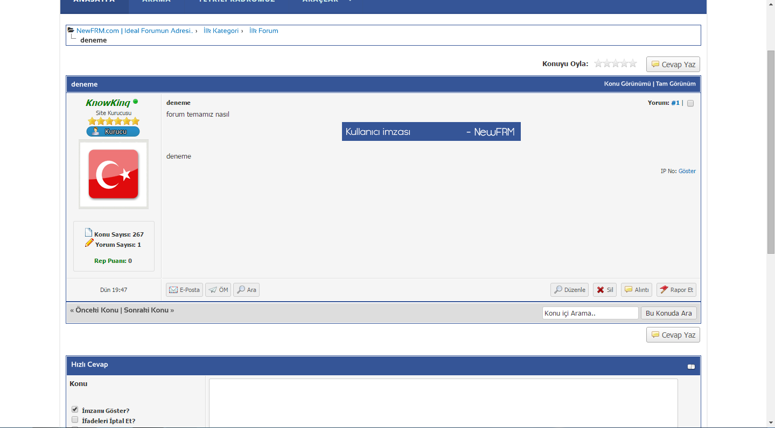Screen dimensions: 775x428
Task: Click the top Cevap Yaz button
Action: pyautogui.click(x=673, y=65)
